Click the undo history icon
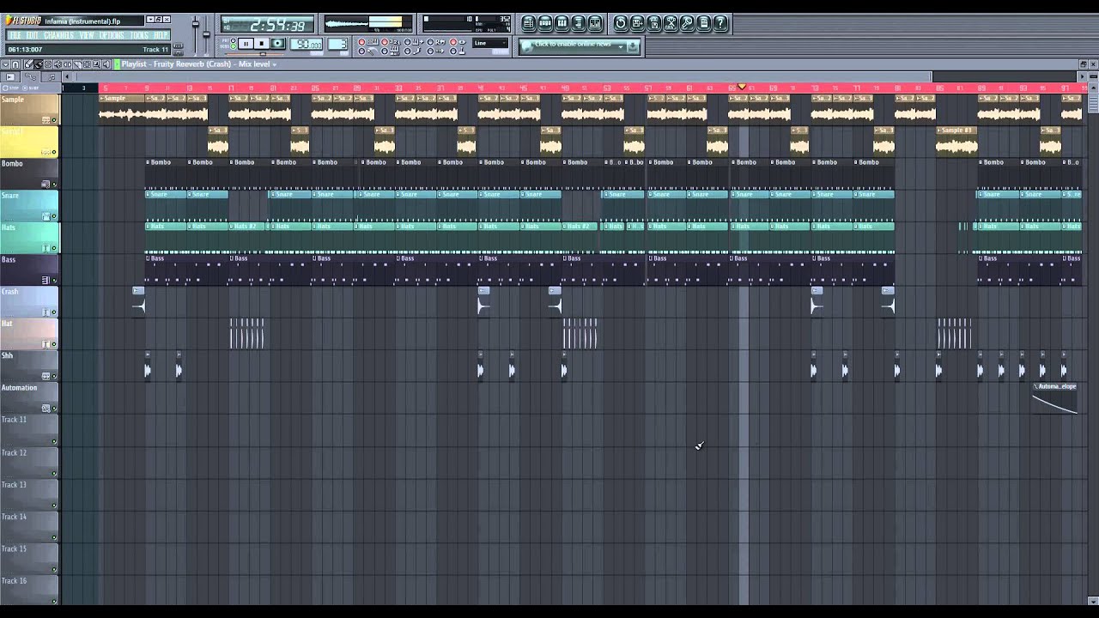Viewport: 1099px width, 618px height. pos(621,23)
